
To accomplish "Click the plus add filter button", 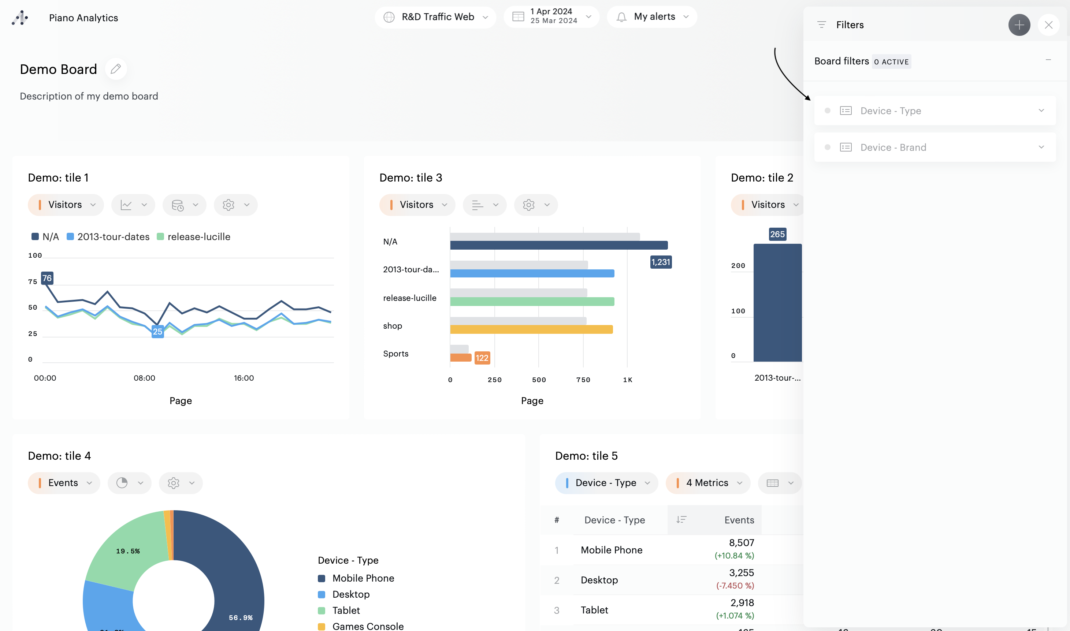I will click(x=1019, y=25).
